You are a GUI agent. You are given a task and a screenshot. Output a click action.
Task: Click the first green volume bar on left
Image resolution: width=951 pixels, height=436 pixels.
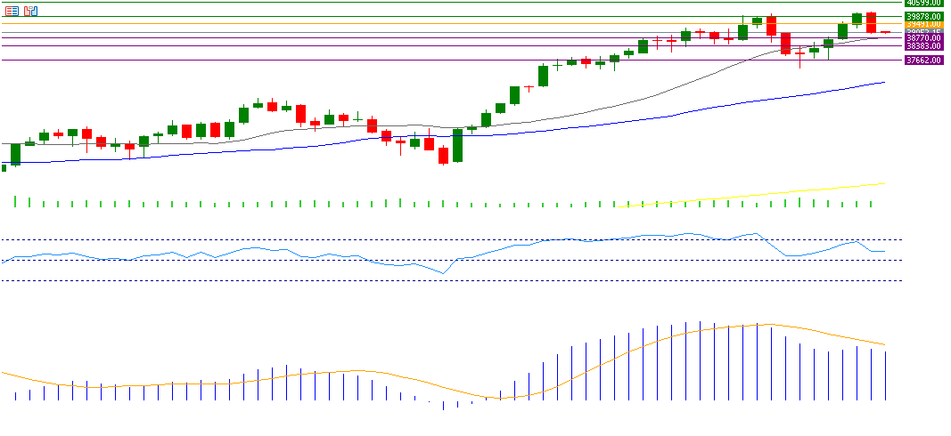pyautogui.click(x=15, y=202)
